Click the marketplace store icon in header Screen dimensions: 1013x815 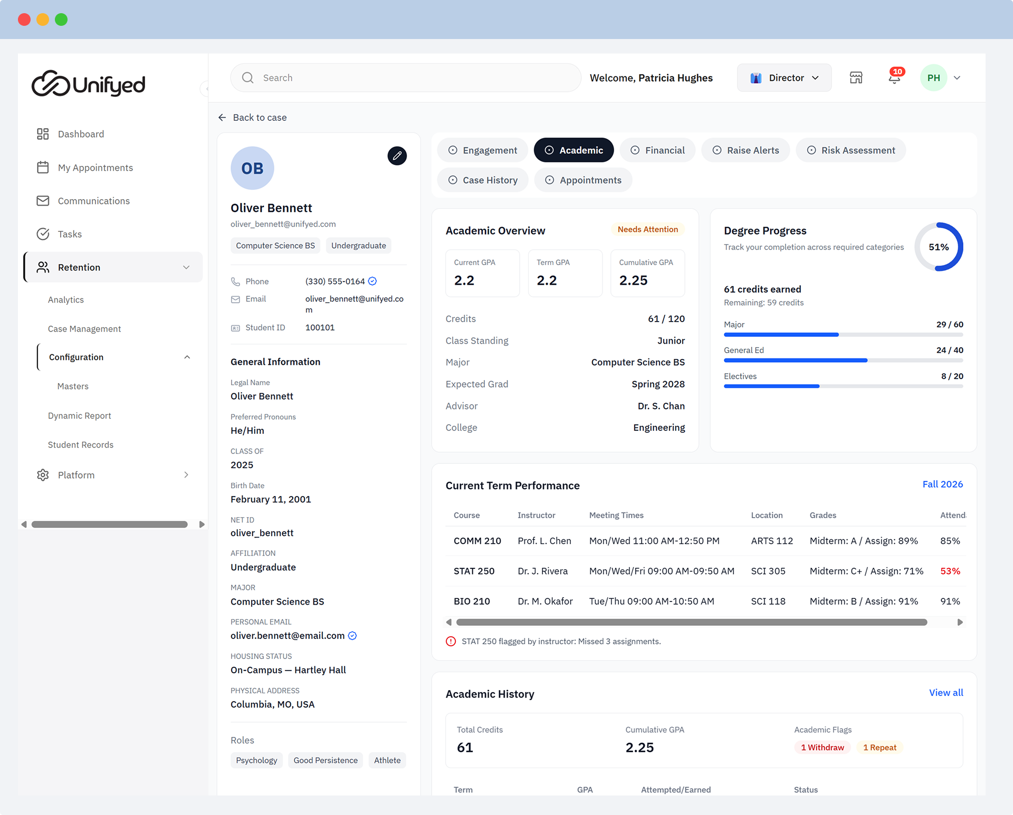tap(856, 78)
